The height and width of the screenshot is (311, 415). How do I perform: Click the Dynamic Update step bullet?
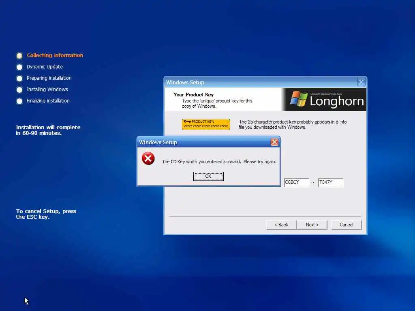tap(19, 67)
